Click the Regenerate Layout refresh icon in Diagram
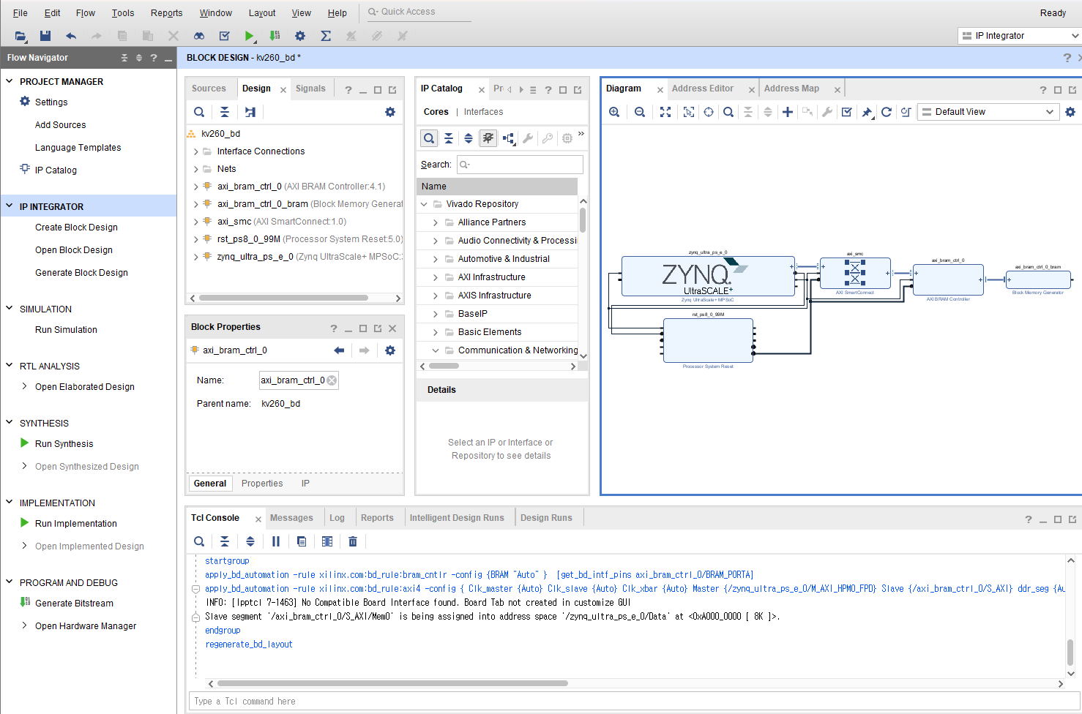The height and width of the screenshot is (714, 1082). click(x=887, y=112)
